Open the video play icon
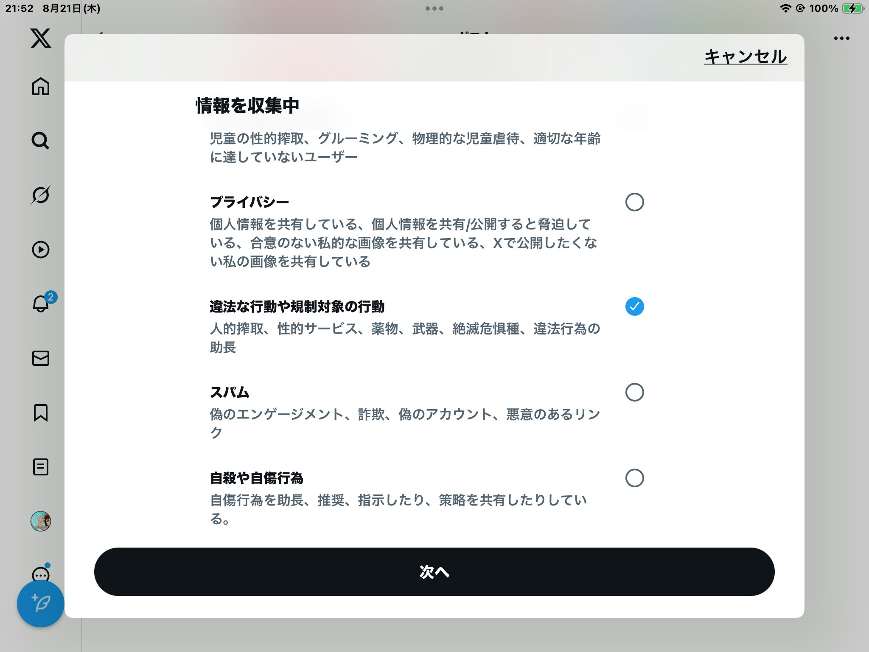 [41, 250]
